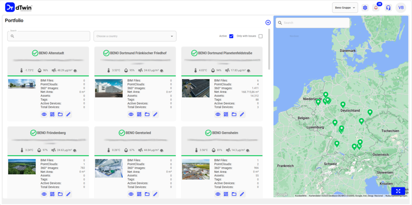Click eye icon on BENO Gernsheim card
The image size is (412, 205).
click(x=218, y=194)
